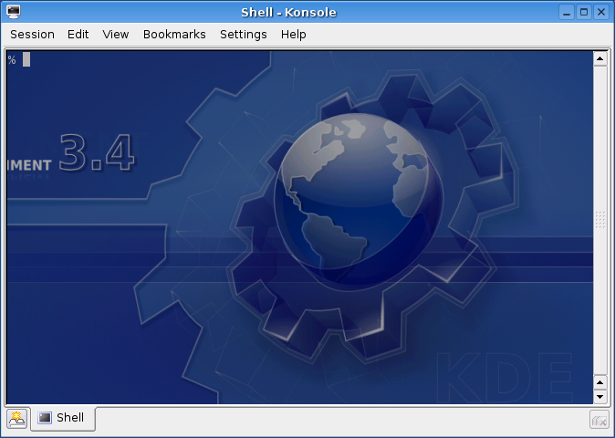The width and height of the screenshot is (615, 438).
Task: Open the View menu
Action: [115, 35]
